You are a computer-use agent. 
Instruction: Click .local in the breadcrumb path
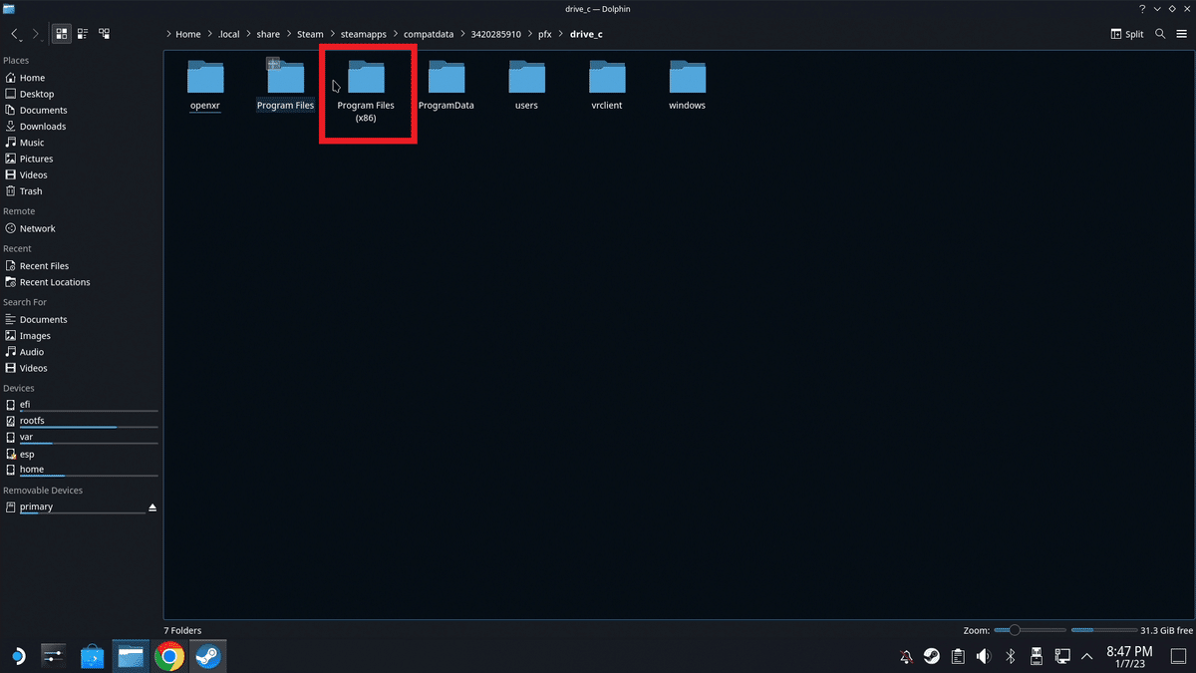click(x=229, y=34)
